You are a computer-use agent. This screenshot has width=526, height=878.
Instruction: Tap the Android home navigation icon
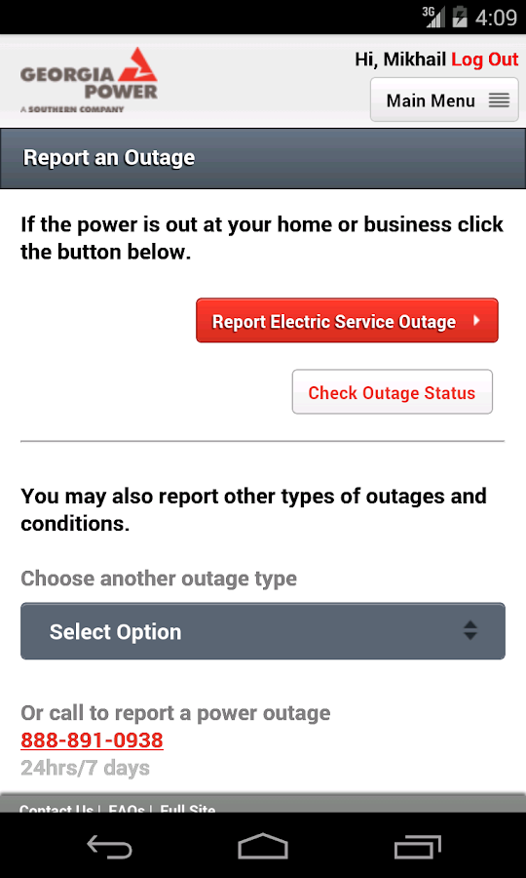coord(263,846)
